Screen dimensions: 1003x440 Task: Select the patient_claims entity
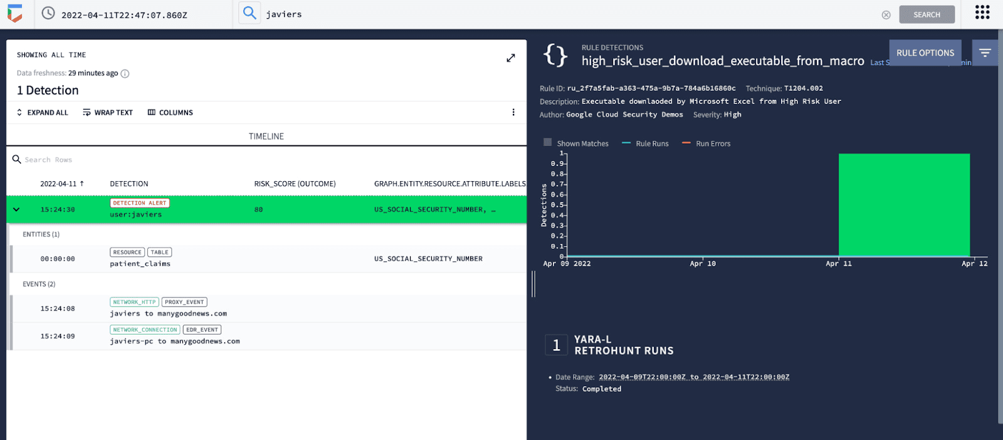[x=140, y=264]
